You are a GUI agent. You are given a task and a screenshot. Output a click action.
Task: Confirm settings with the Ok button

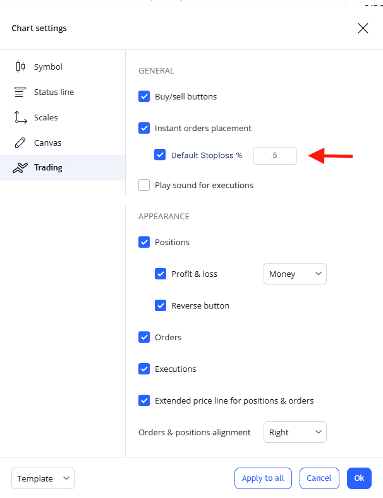(x=359, y=479)
